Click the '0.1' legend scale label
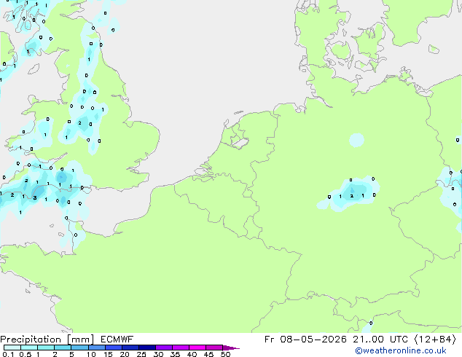This screenshot has height=357, width=462. coord(8,354)
